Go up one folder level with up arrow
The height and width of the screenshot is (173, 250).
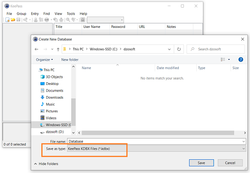tap(58, 49)
